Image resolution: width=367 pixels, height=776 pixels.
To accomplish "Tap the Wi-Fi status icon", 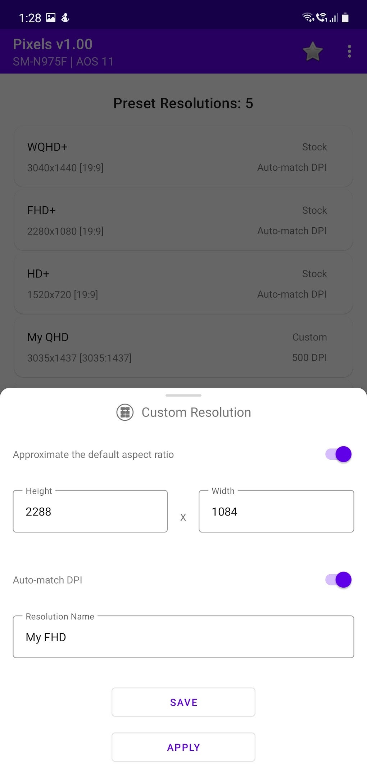I will tap(308, 17).
